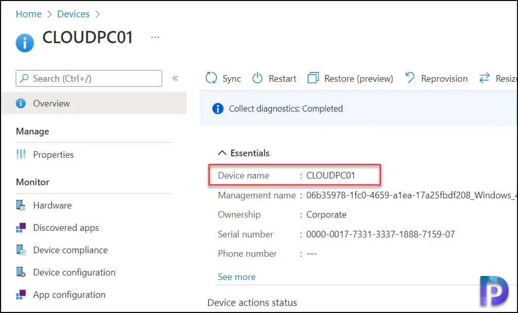
Task: Open the ellipsis menu next to CLOUDPC01
Action: coord(155,38)
